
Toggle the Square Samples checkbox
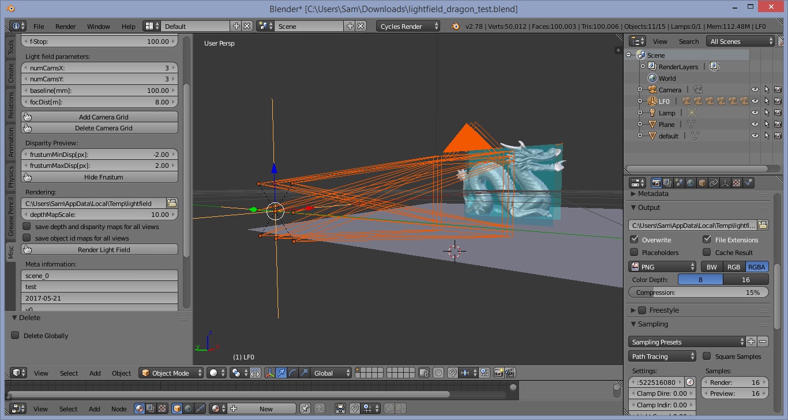[707, 356]
